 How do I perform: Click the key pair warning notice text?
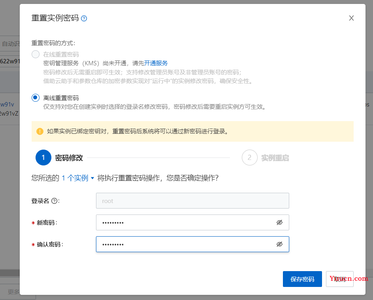tap(138, 131)
